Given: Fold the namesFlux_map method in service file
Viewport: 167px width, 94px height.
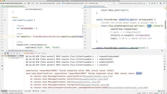Looking at the screenshot, I should [x=91, y=20].
